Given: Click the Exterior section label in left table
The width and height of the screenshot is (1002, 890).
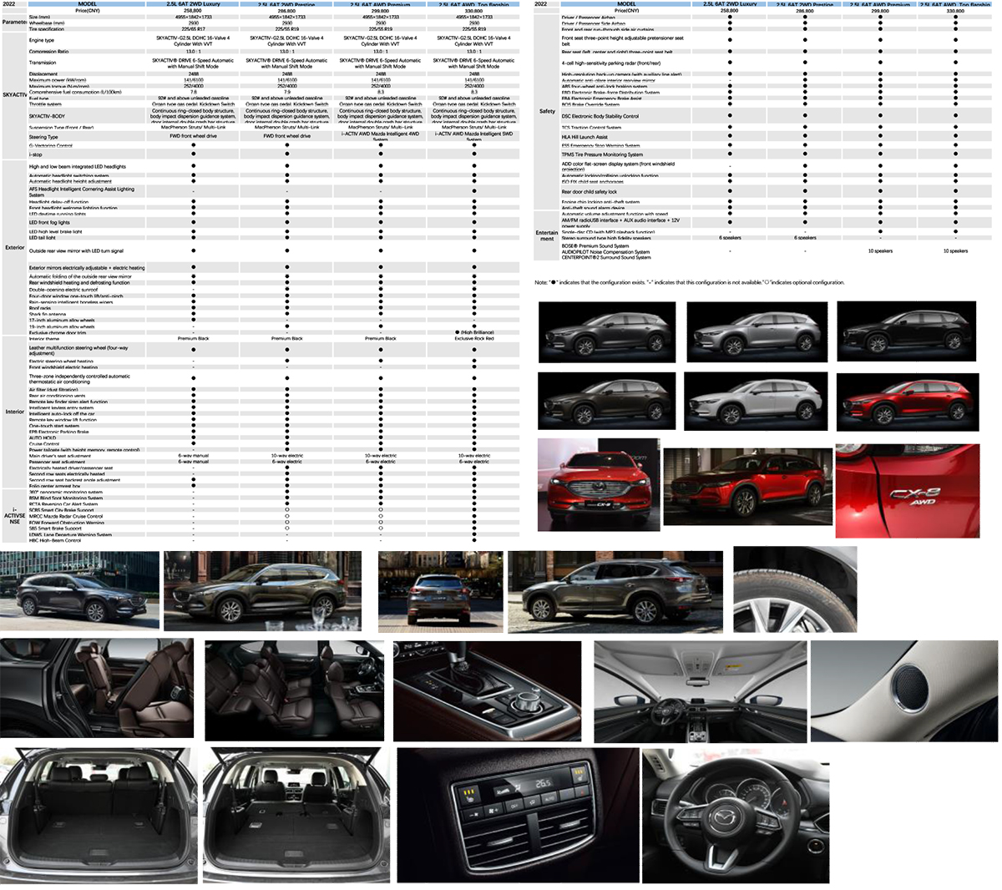Looking at the screenshot, I should tap(14, 248).
